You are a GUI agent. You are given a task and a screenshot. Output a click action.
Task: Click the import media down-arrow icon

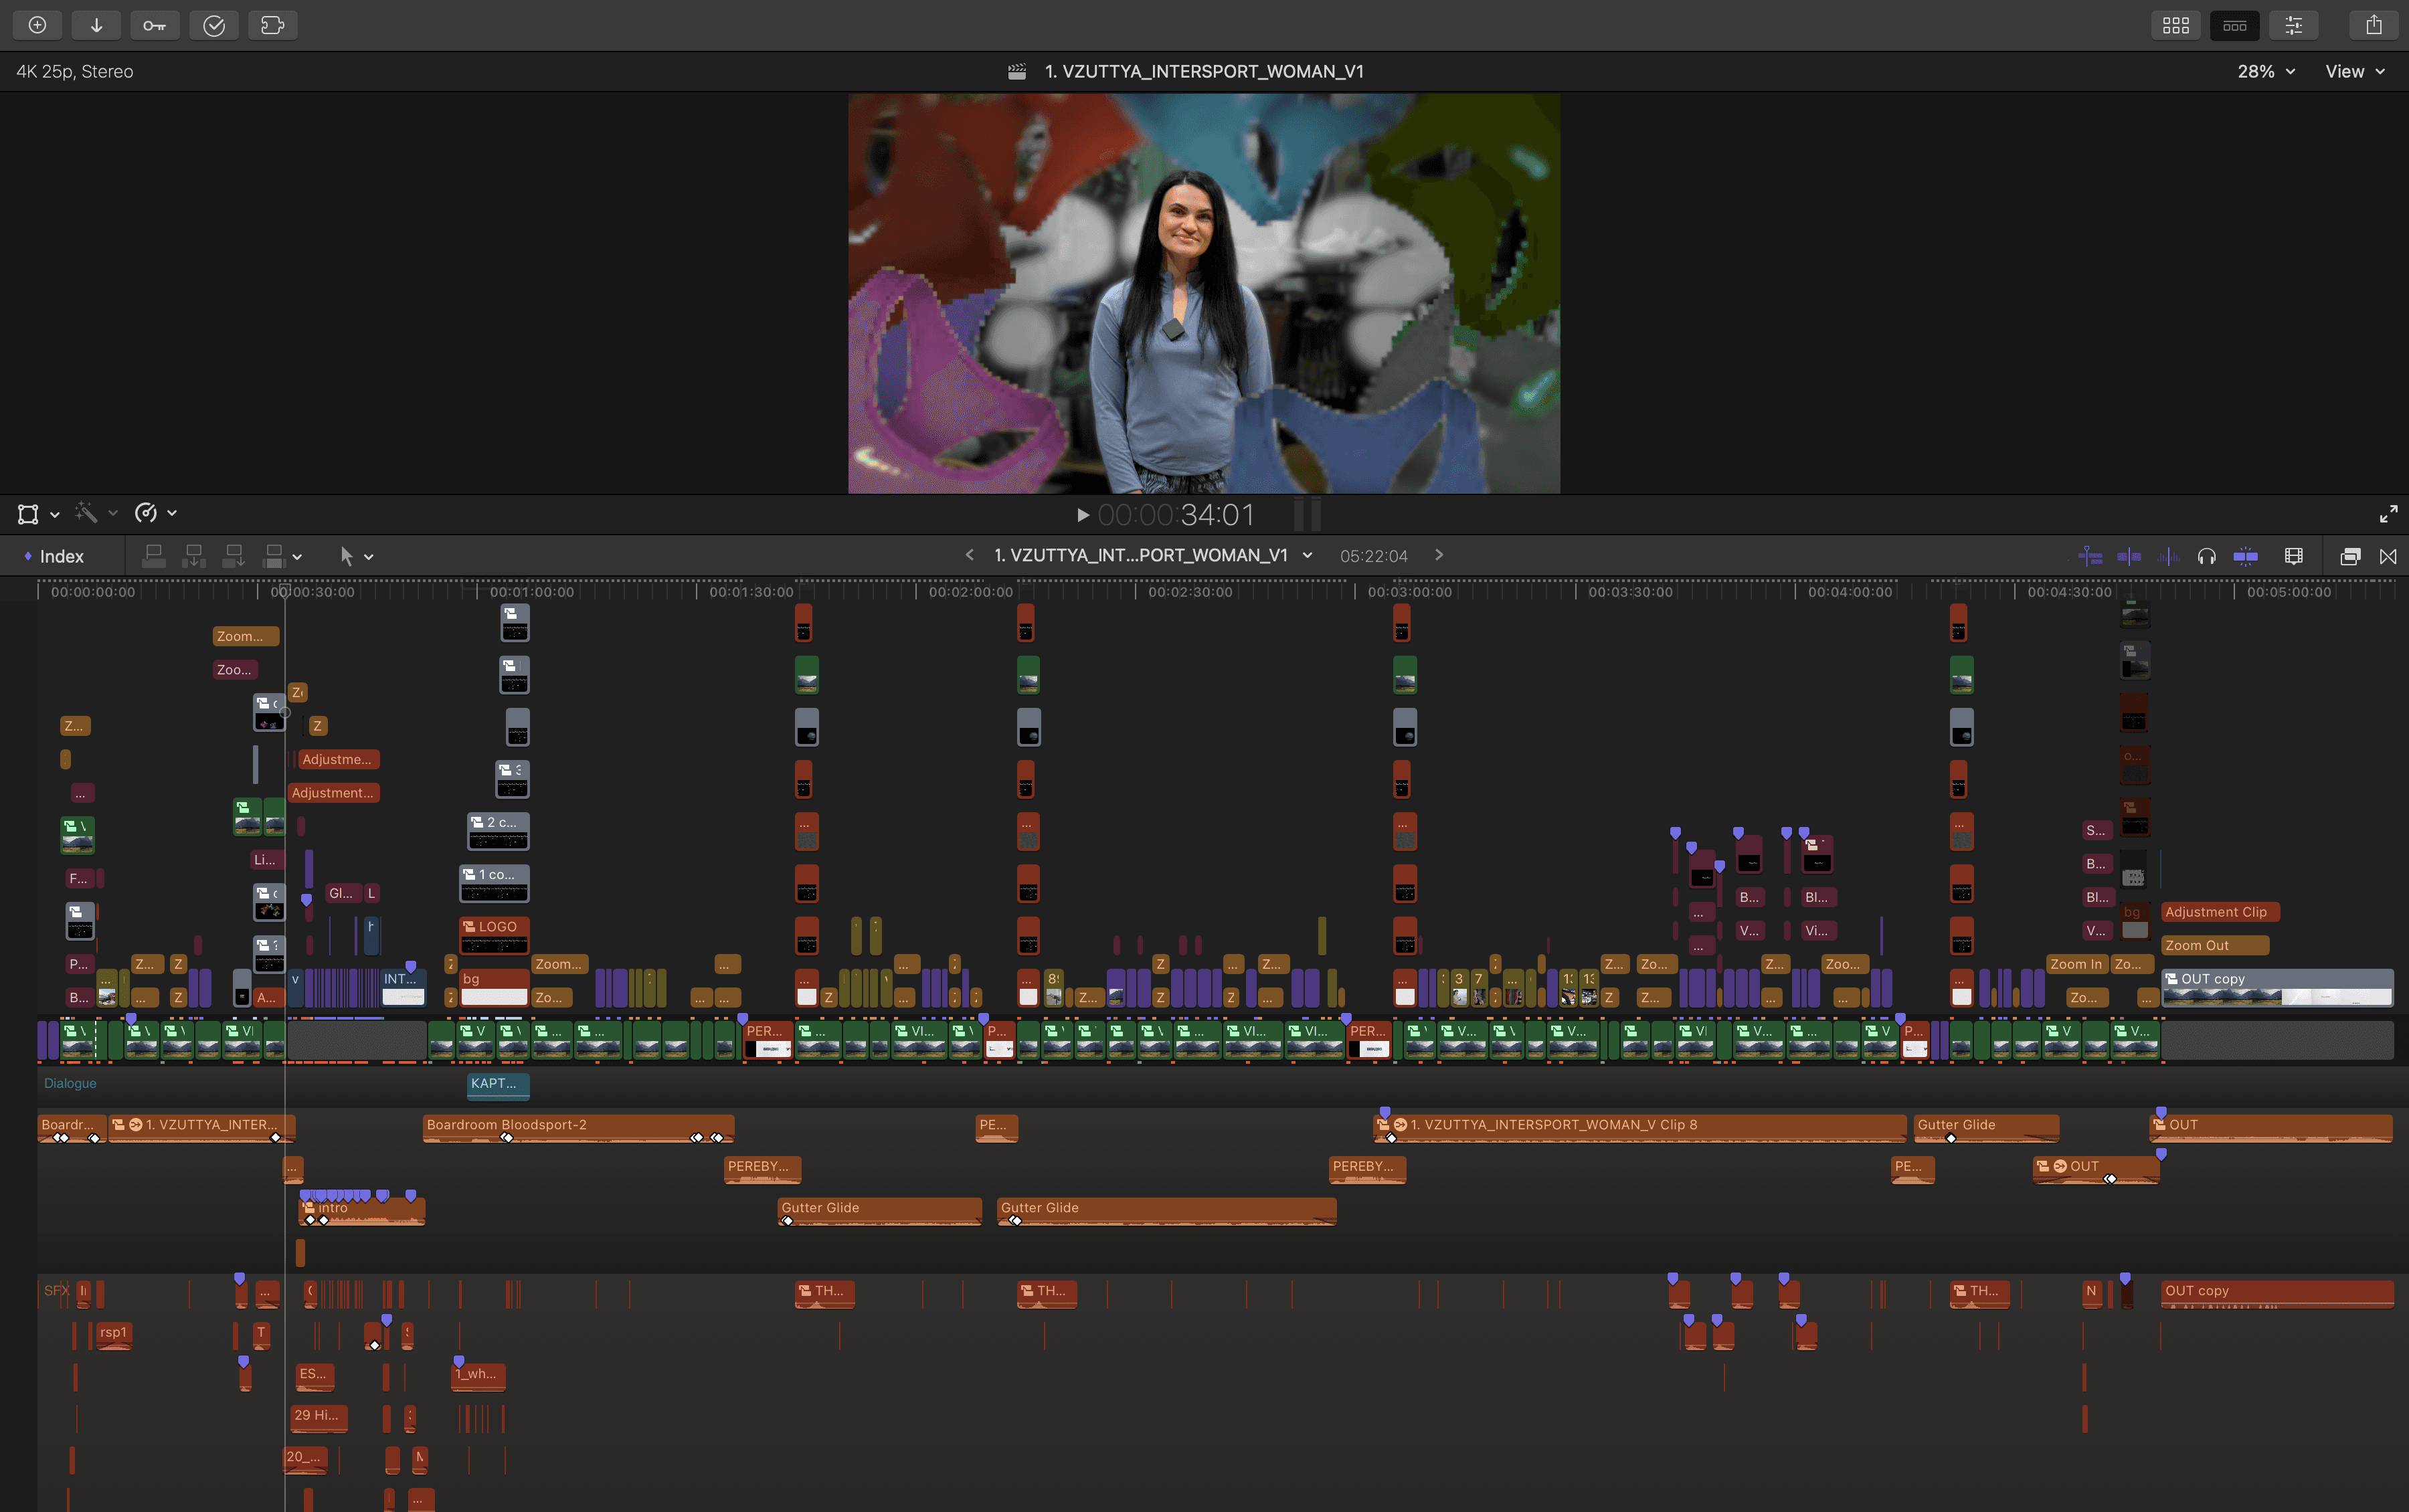96,25
